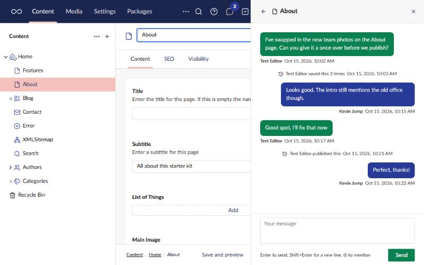Click the 'Looks good' reply from Kevin Jump
This screenshot has width=424, height=265.
[x=348, y=95]
